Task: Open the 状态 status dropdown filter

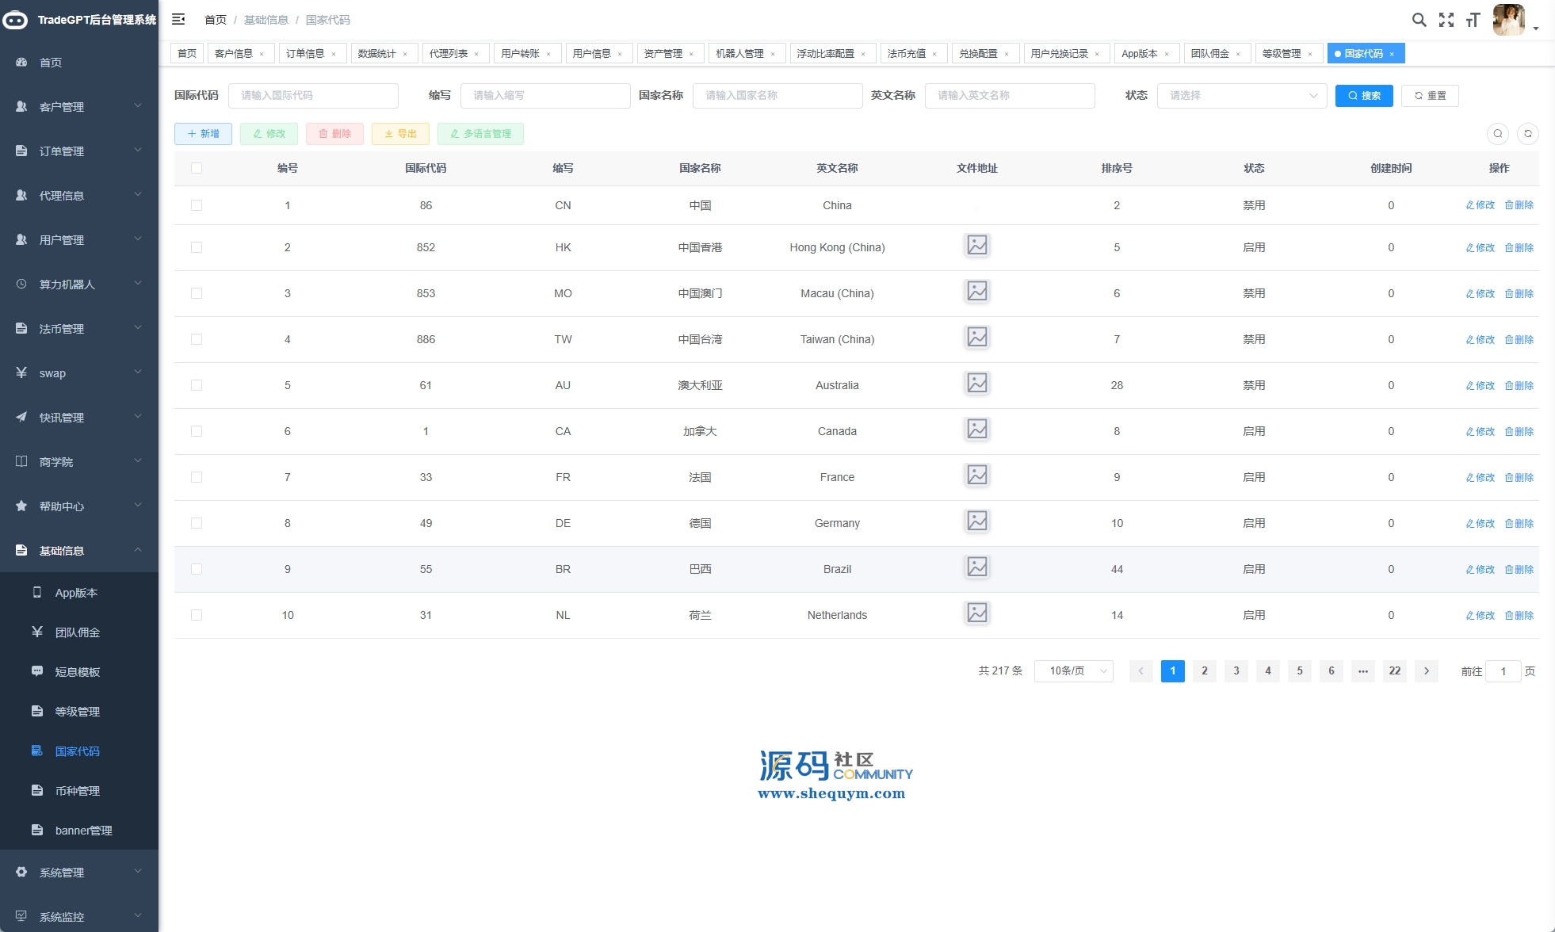Action: [1241, 96]
